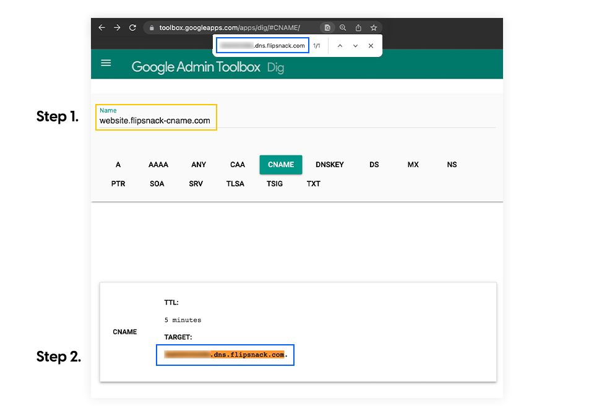Select the SOA record tab
594x416 pixels.
tap(157, 183)
